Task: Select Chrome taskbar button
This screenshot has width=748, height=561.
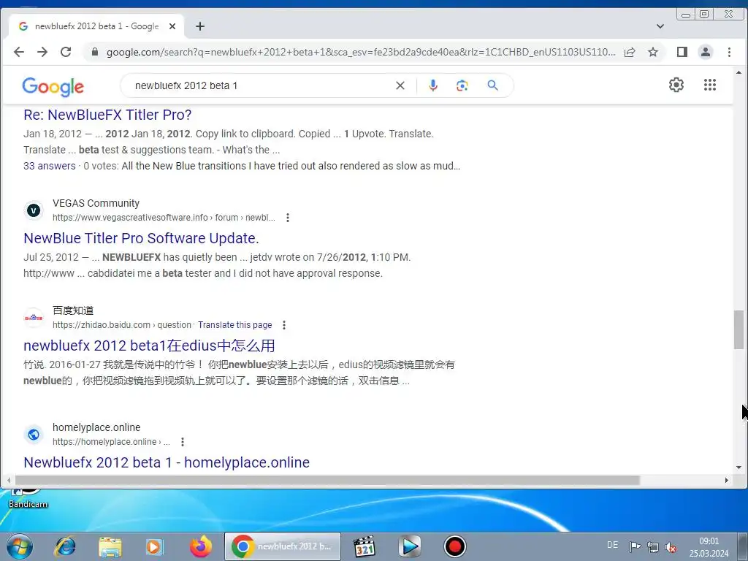Action: (x=283, y=546)
